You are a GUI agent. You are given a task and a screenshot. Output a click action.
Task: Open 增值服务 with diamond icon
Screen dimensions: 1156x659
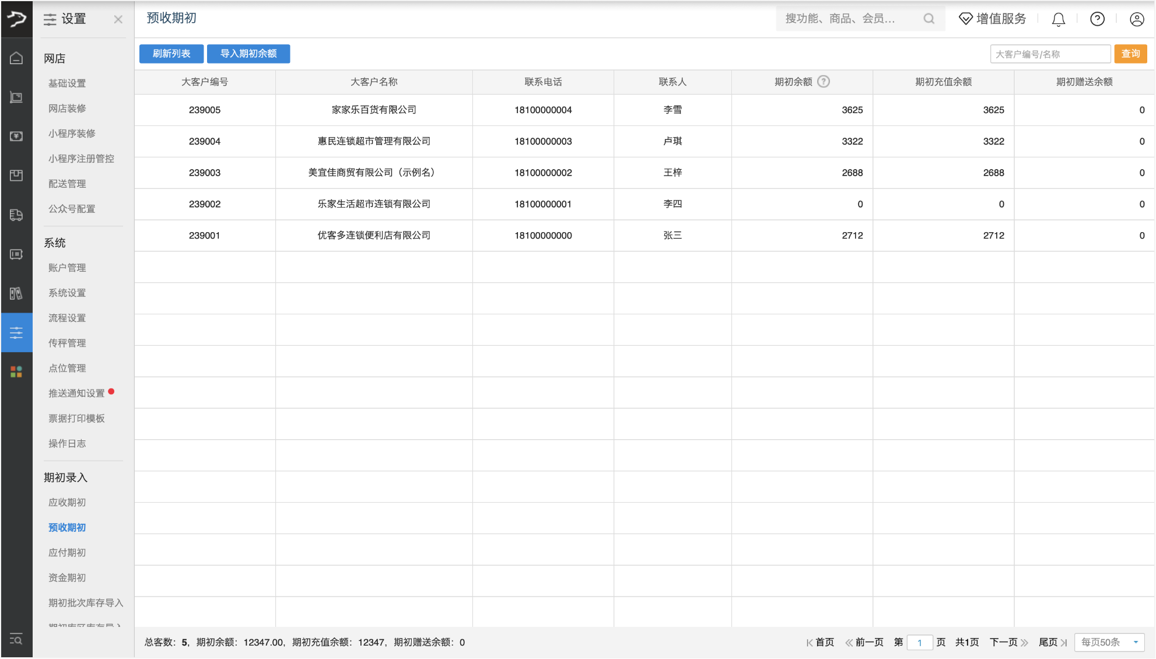coord(992,19)
